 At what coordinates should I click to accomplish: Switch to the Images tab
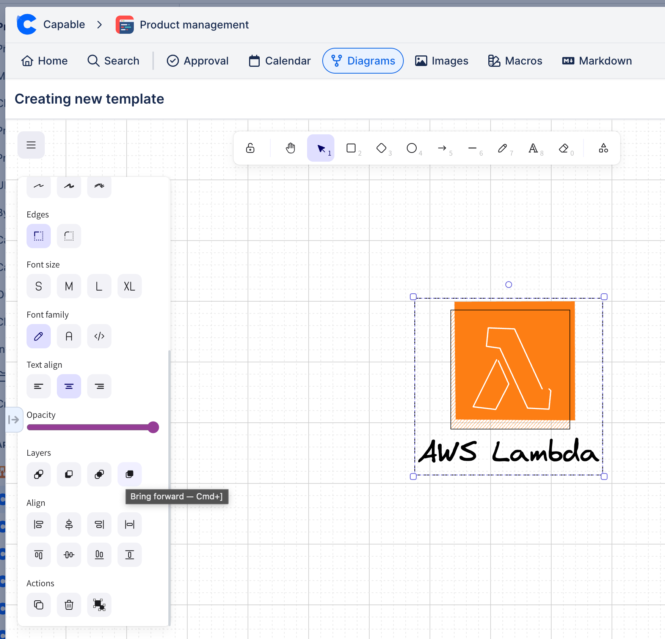pyautogui.click(x=442, y=61)
